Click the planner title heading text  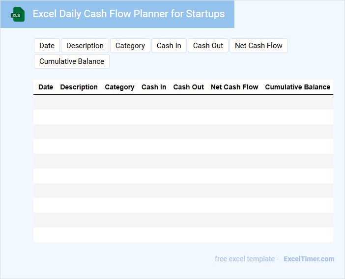coord(129,14)
